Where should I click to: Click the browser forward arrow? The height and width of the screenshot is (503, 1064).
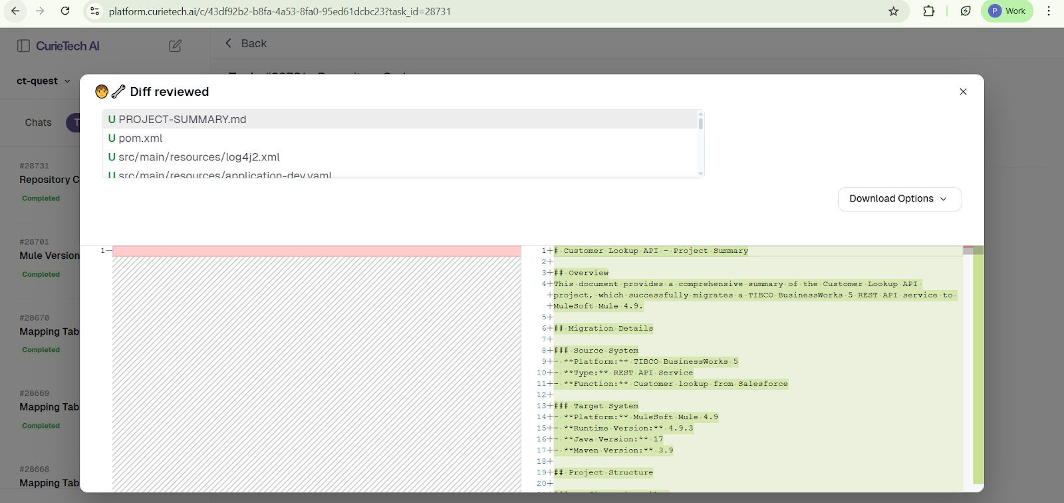(x=40, y=11)
